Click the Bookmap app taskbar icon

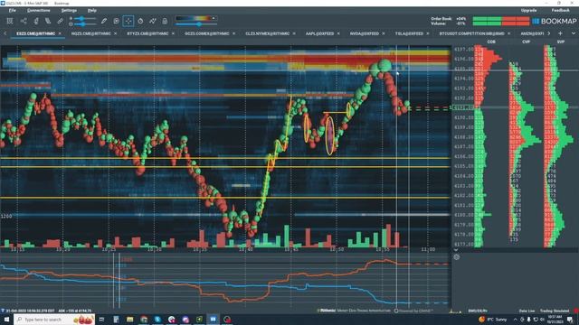coord(214,320)
